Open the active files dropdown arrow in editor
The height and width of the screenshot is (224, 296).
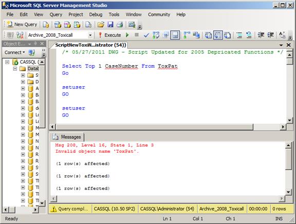(x=281, y=45)
